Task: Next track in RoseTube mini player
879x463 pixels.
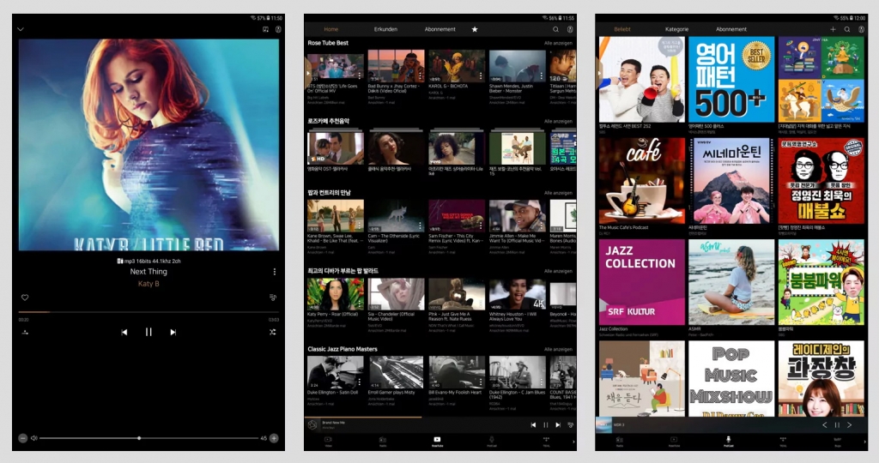Action: [558, 425]
